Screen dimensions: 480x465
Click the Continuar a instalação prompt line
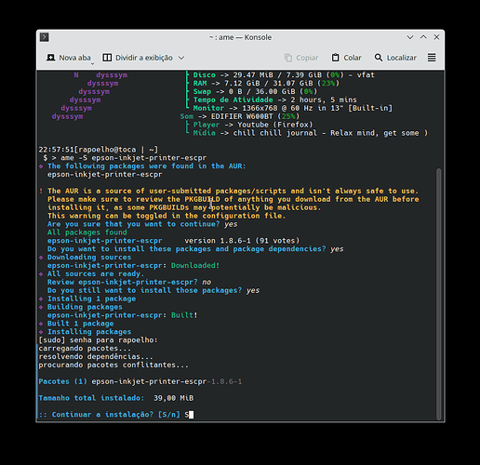coord(116,415)
